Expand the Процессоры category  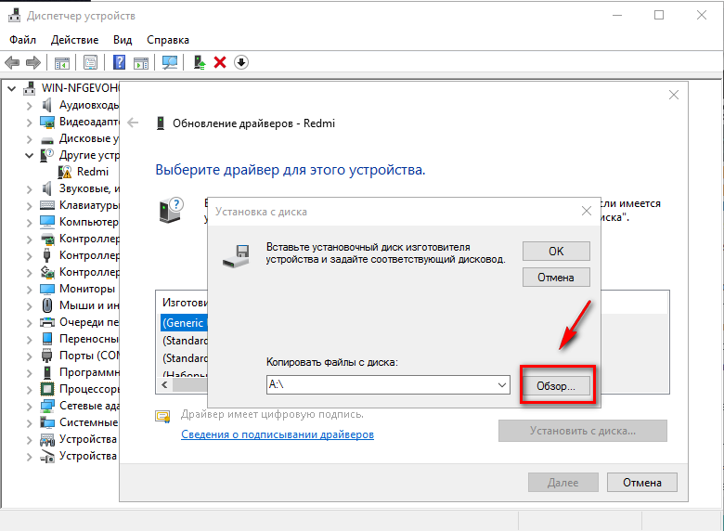28,389
